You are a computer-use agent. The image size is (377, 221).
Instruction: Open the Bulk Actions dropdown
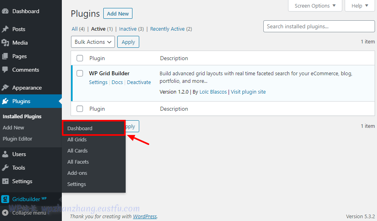click(x=93, y=42)
